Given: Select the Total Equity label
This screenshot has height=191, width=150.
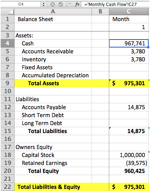Looking at the screenshot, I should point(53,171).
